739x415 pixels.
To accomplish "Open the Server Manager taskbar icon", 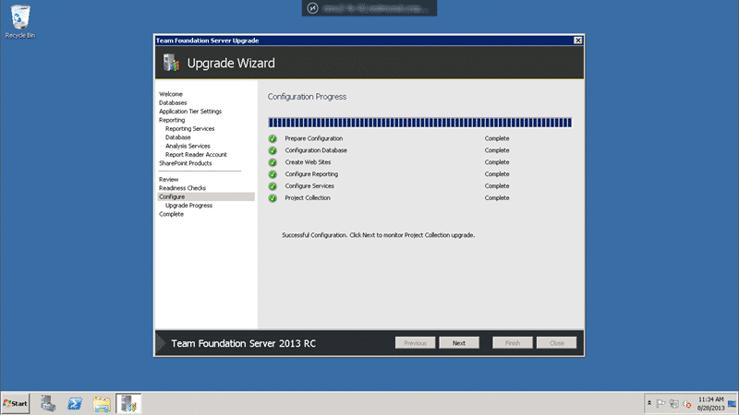I will tap(48, 404).
